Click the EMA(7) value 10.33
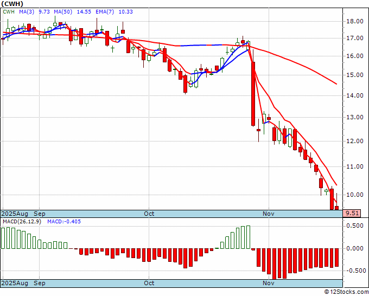 (126, 11)
